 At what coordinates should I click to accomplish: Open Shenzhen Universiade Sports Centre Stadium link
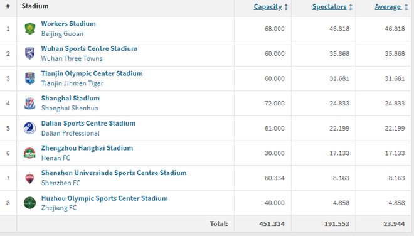coord(114,173)
